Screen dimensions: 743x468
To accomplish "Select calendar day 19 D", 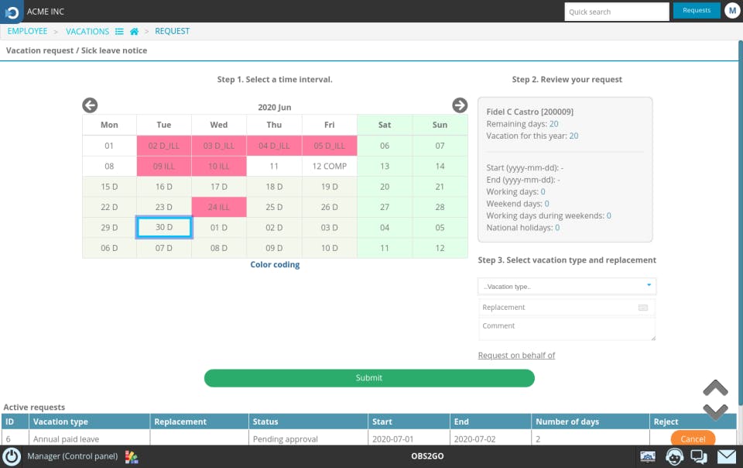I will click(330, 187).
